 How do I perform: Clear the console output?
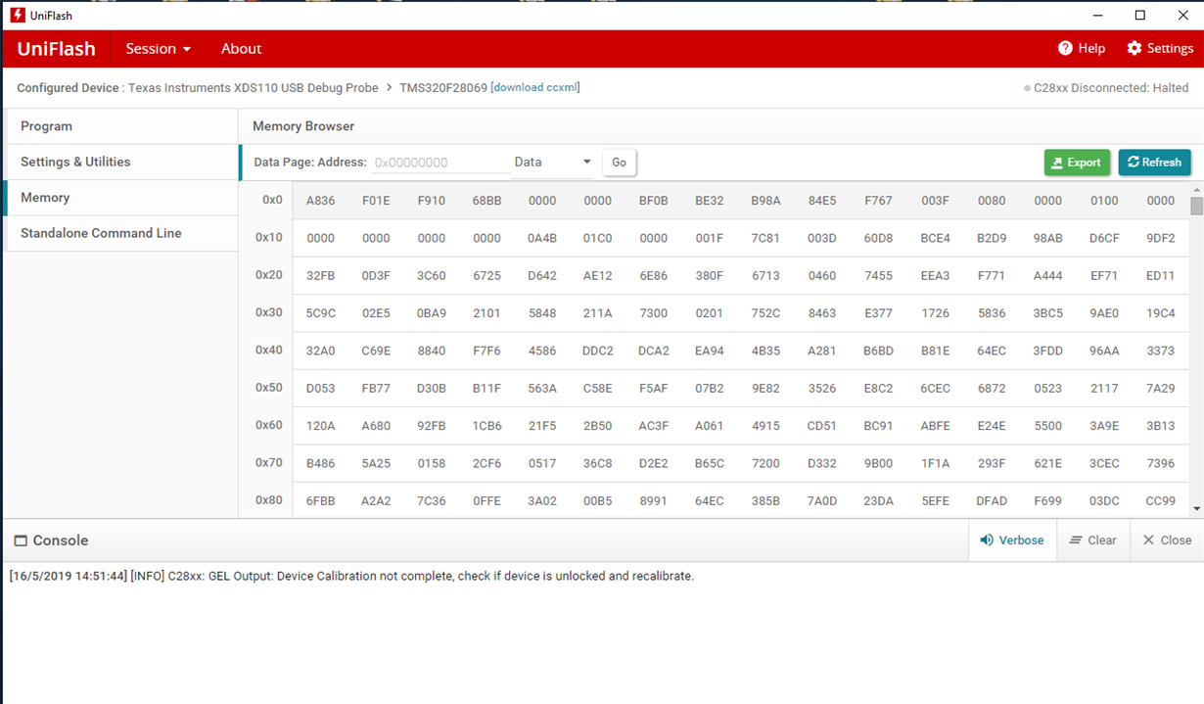point(1092,540)
